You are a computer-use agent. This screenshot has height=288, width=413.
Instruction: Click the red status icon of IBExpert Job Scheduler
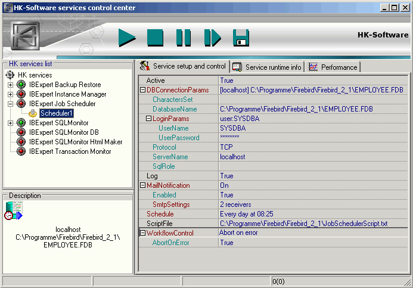[21, 104]
